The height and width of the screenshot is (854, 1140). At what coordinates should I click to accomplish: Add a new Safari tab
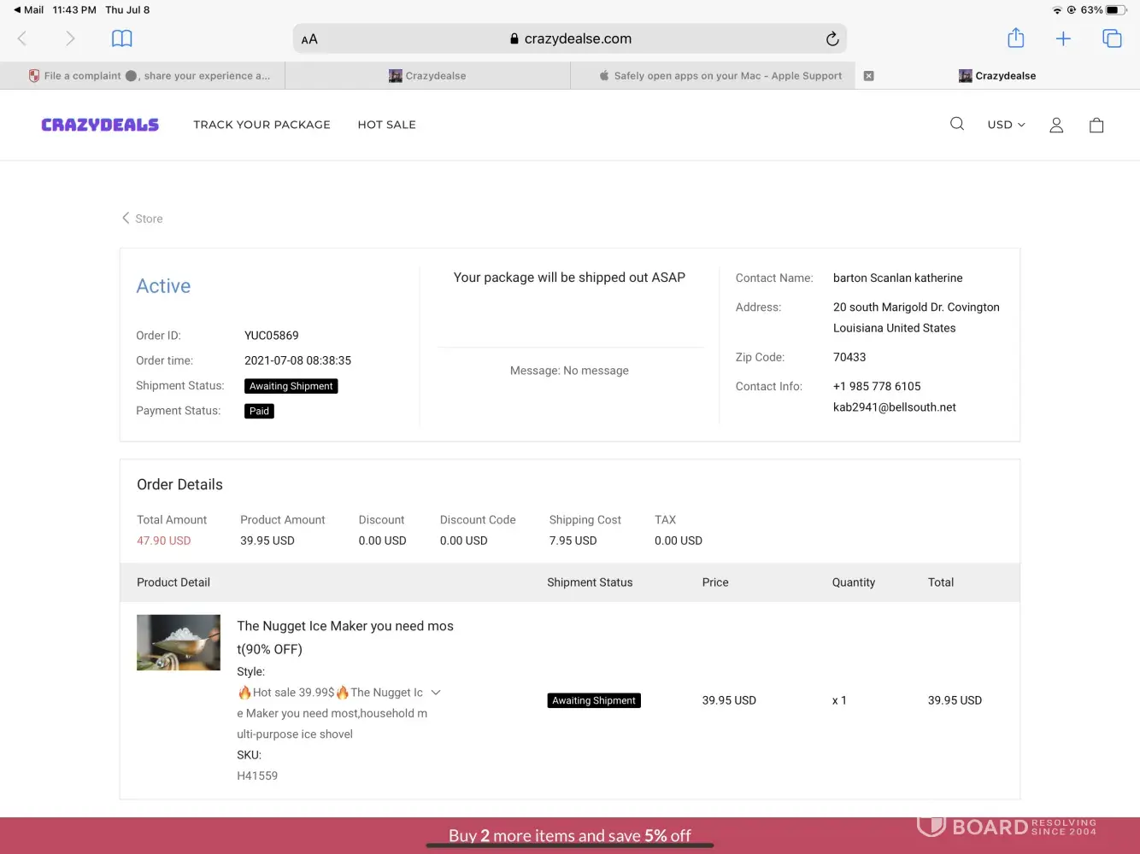click(x=1063, y=38)
